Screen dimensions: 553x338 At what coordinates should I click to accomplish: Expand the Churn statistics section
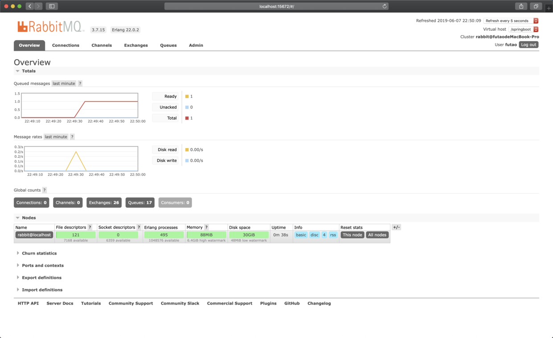tap(39, 253)
